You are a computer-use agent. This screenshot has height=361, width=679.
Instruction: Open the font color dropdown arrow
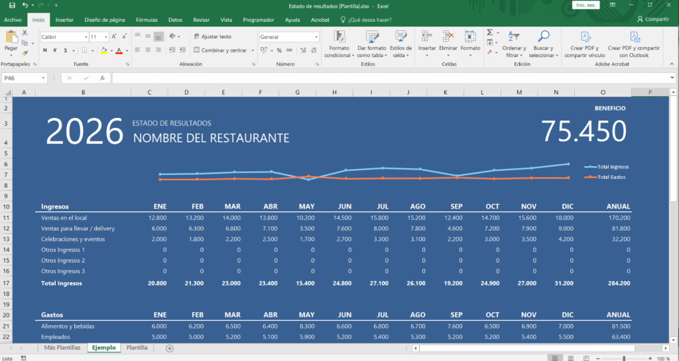[x=127, y=50]
